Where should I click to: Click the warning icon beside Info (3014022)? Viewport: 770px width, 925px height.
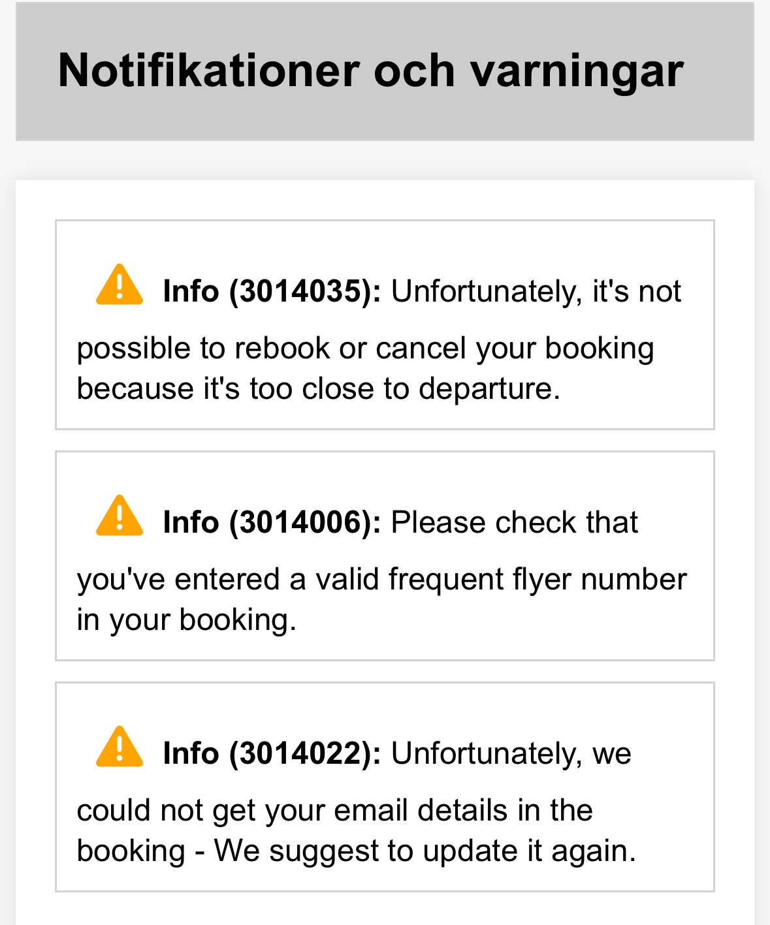[x=119, y=748]
